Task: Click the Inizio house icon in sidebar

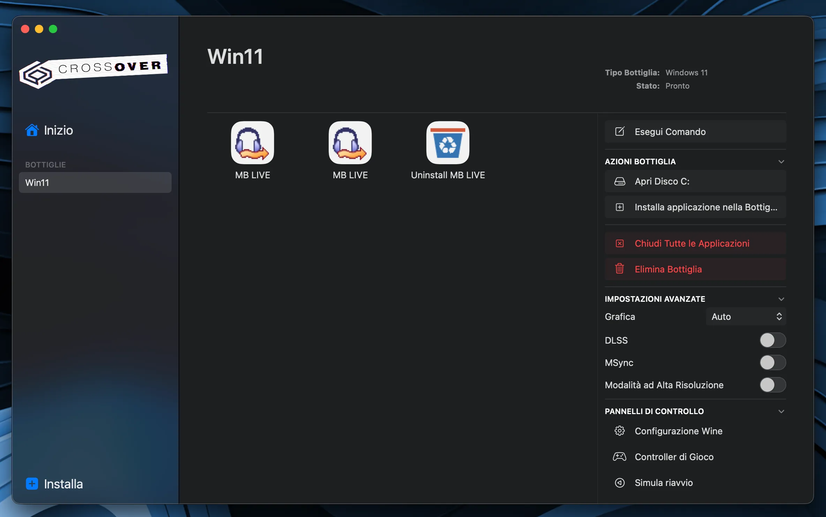Action: point(32,130)
